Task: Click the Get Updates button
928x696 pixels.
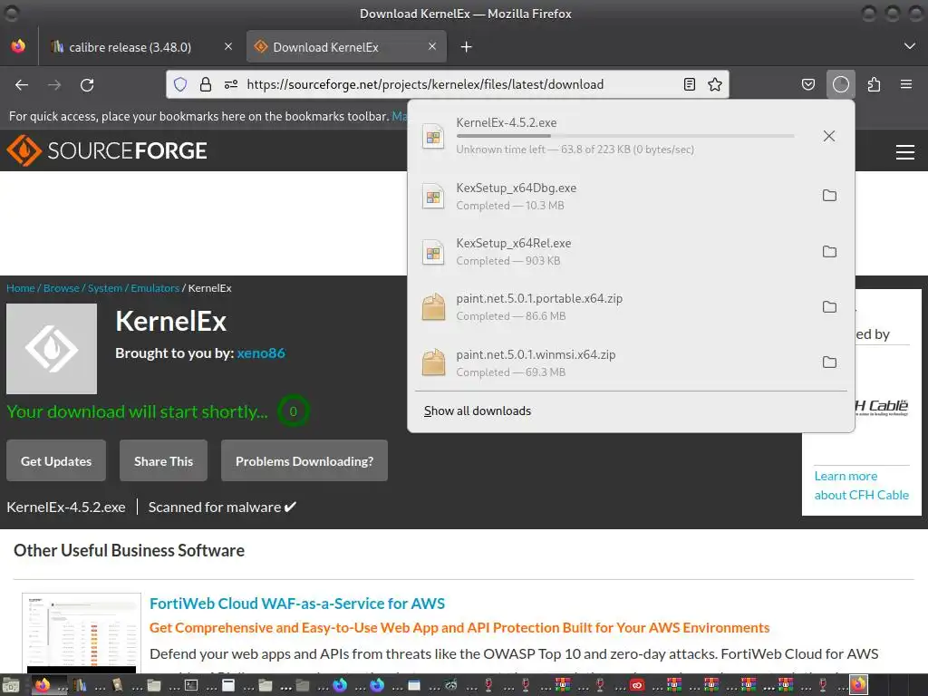Action: tap(56, 461)
